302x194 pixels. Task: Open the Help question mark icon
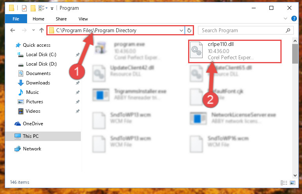point(294,19)
